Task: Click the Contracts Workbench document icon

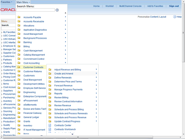Action: click(x=50, y=129)
